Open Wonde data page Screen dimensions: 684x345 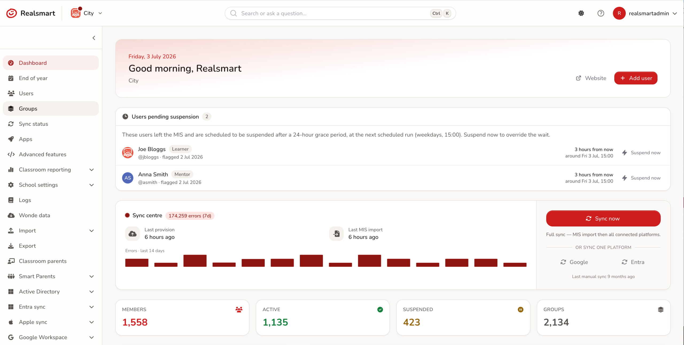(51, 215)
